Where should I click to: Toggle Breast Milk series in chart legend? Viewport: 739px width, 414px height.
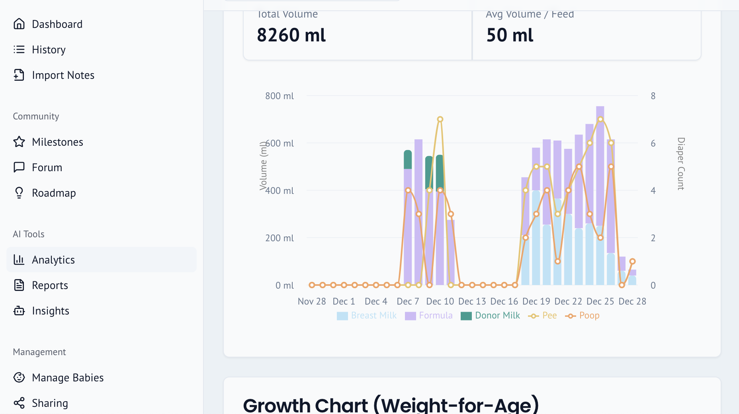(x=367, y=316)
